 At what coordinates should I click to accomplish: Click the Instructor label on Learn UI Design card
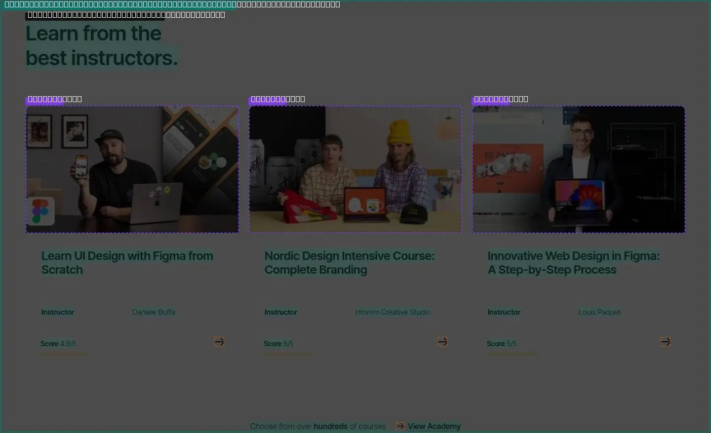click(58, 312)
